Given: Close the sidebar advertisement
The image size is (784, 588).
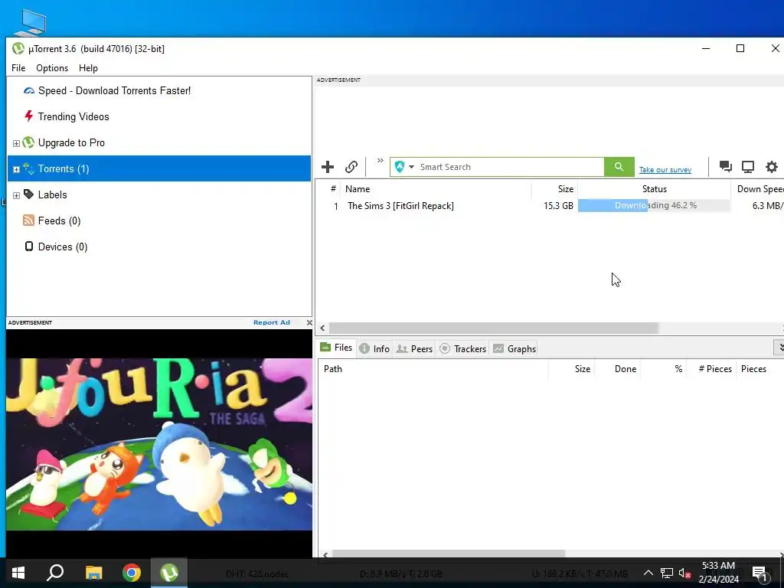Looking at the screenshot, I should coord(309,322).
